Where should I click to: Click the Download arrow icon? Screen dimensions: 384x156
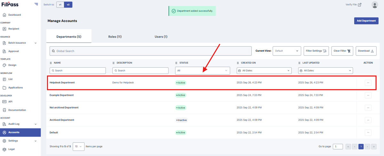point(372,51)
